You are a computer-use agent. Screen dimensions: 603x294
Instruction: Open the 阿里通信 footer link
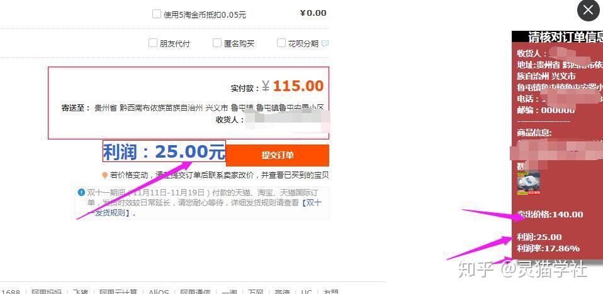(195, 292)
